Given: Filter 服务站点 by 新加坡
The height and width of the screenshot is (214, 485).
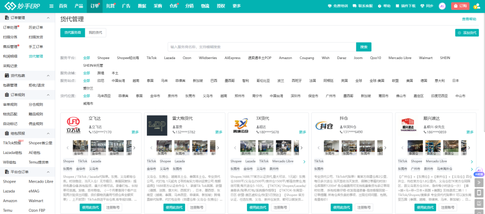Looking at the screenshot, I should (x=198, y=81).
